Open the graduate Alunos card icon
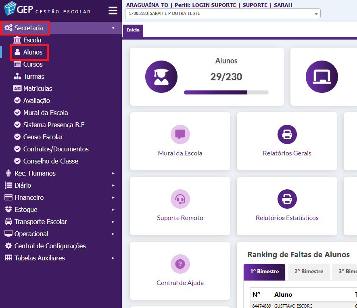This screenshot has width=357, height=308. 161,77
